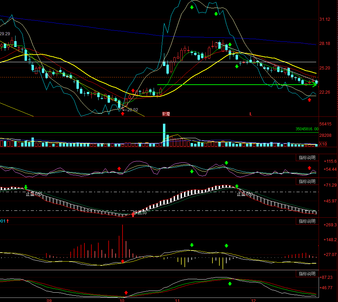This screenshot has width=338, height=302.
Task: Click the +54.44 indicator axis value
Action: (330, 169)
